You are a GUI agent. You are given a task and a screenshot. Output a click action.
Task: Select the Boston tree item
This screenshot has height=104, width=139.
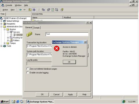click(13, 29)
